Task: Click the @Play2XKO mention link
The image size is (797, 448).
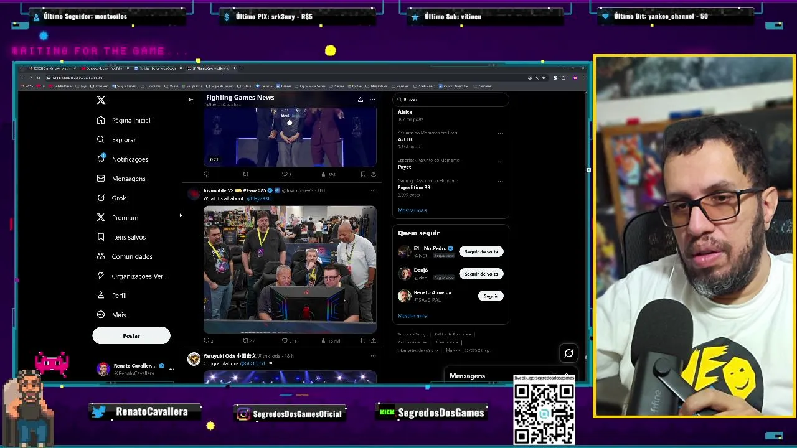Action: [x=259, y=198]
